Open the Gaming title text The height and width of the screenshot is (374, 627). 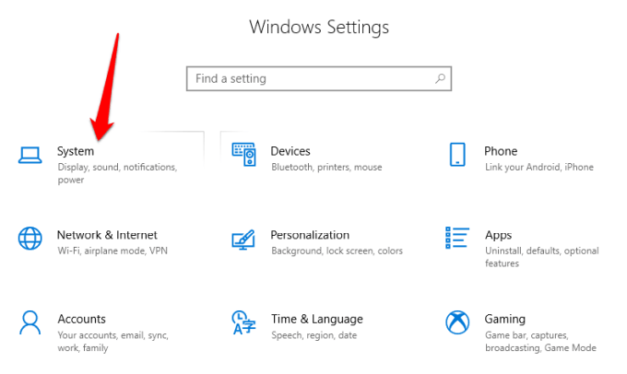click(504, 319)
